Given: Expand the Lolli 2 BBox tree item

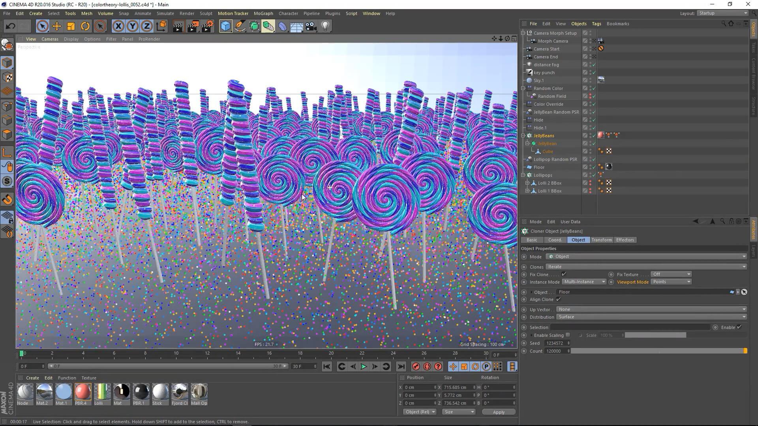Looking at the screenshot, I should click(x=527, y=183).
